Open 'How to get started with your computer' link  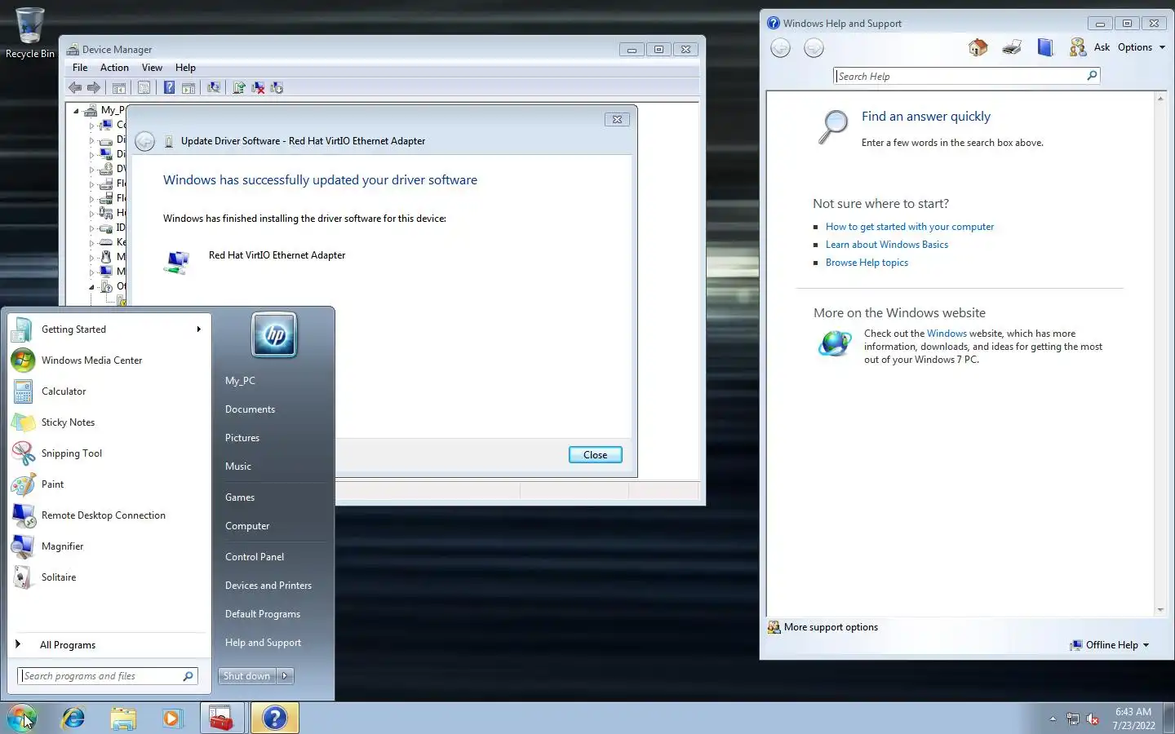pos(910,227)
